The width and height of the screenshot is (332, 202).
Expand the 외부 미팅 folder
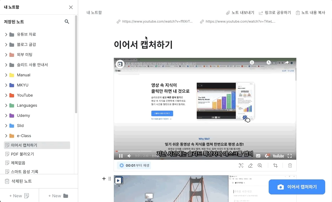point(6,55)
